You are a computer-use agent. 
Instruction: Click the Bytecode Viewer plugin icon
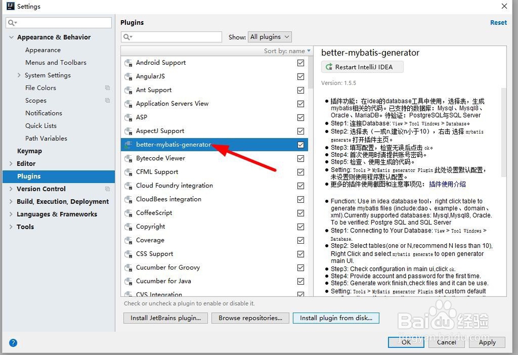point(128,158)
